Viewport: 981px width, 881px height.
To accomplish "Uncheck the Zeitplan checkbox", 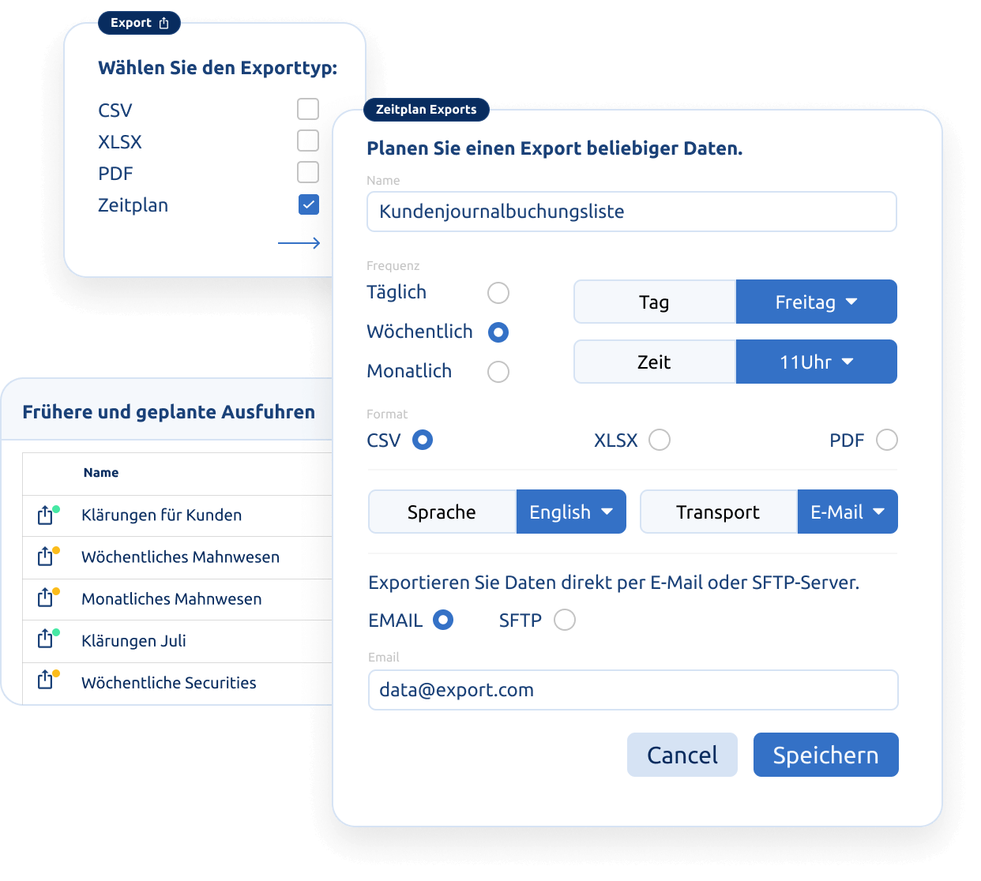I will pos(309,204).
